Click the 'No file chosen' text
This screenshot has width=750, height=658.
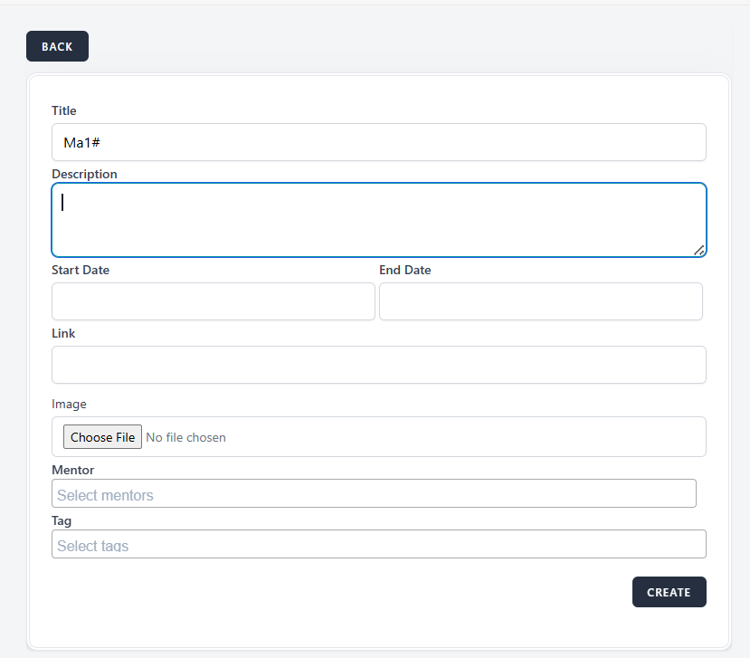(x=185, y=437)
